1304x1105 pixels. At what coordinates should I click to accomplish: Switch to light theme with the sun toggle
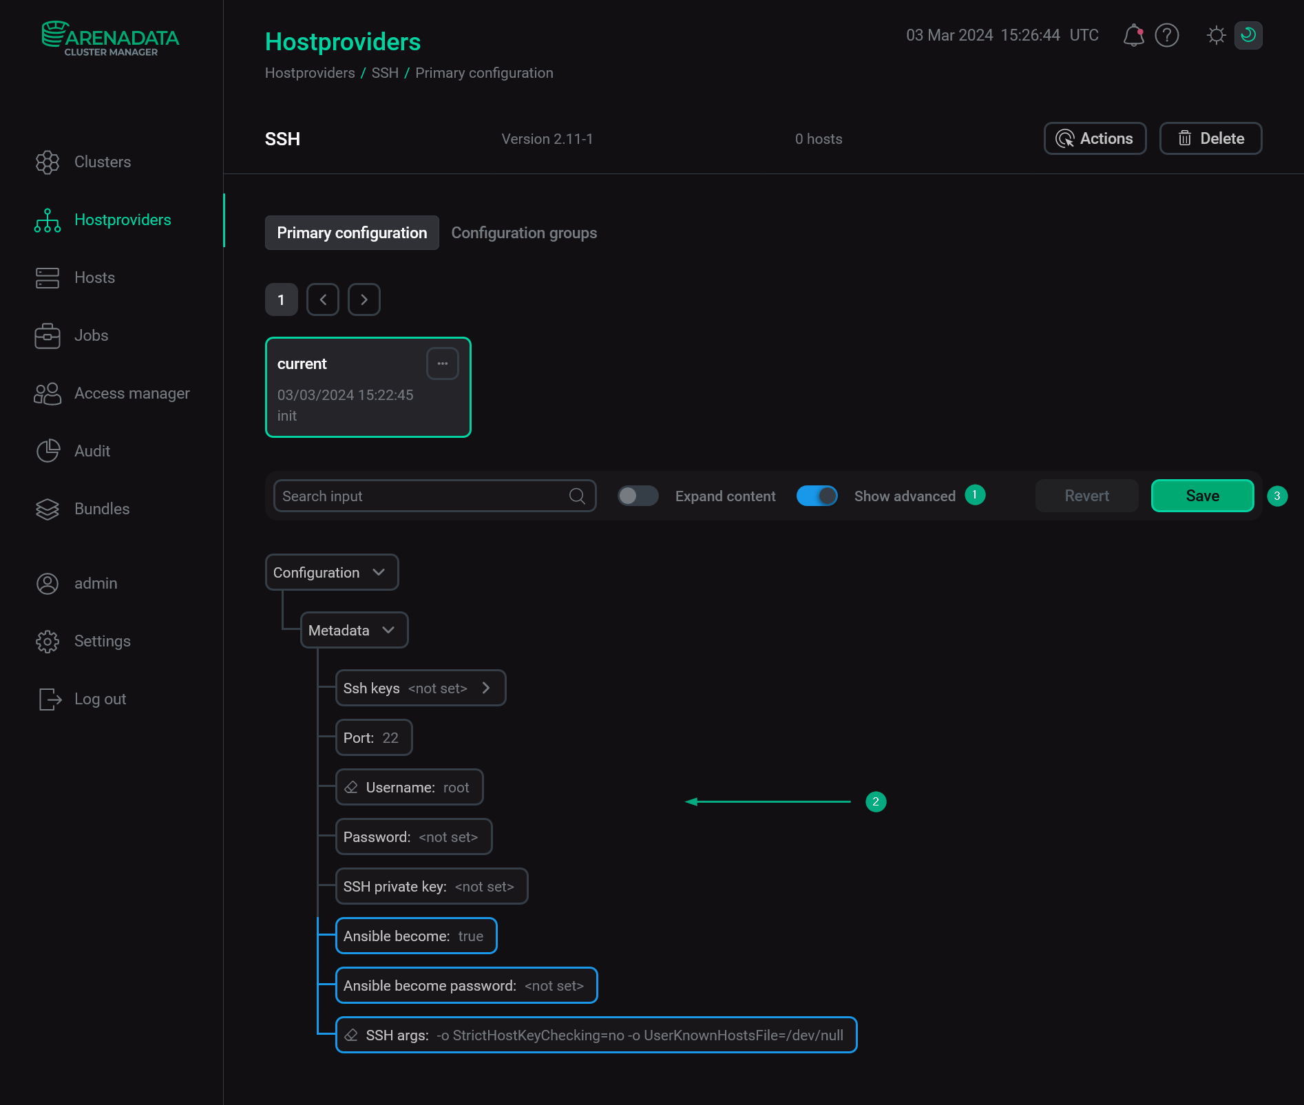click(1216, 35)
